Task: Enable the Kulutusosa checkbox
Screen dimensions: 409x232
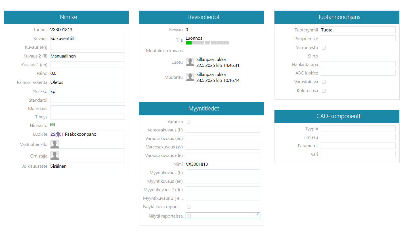Action: point(324,91)
